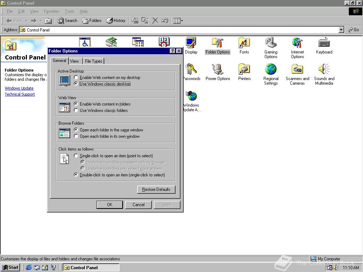Image resolution: width=363 pixels, height=272 pixels.
Task: Click the Search toolbar button
Action: point(67,21)
